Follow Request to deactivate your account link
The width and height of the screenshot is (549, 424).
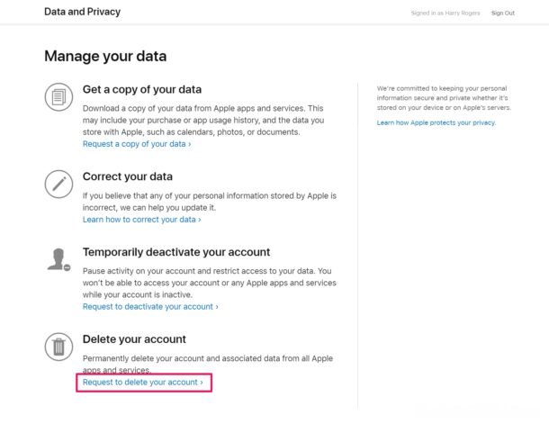tap(150, 307)
